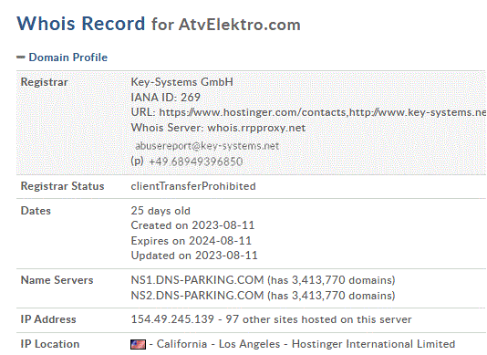
Task: Collapse the Domain Profile section
Action: (20, 57)
